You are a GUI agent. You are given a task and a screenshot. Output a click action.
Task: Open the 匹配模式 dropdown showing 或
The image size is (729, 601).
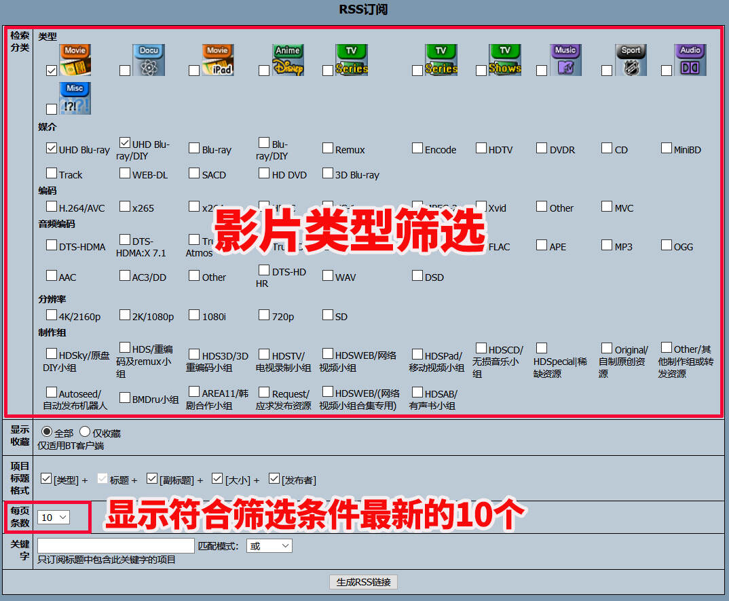pyautogui.click(x=269, y=546)
